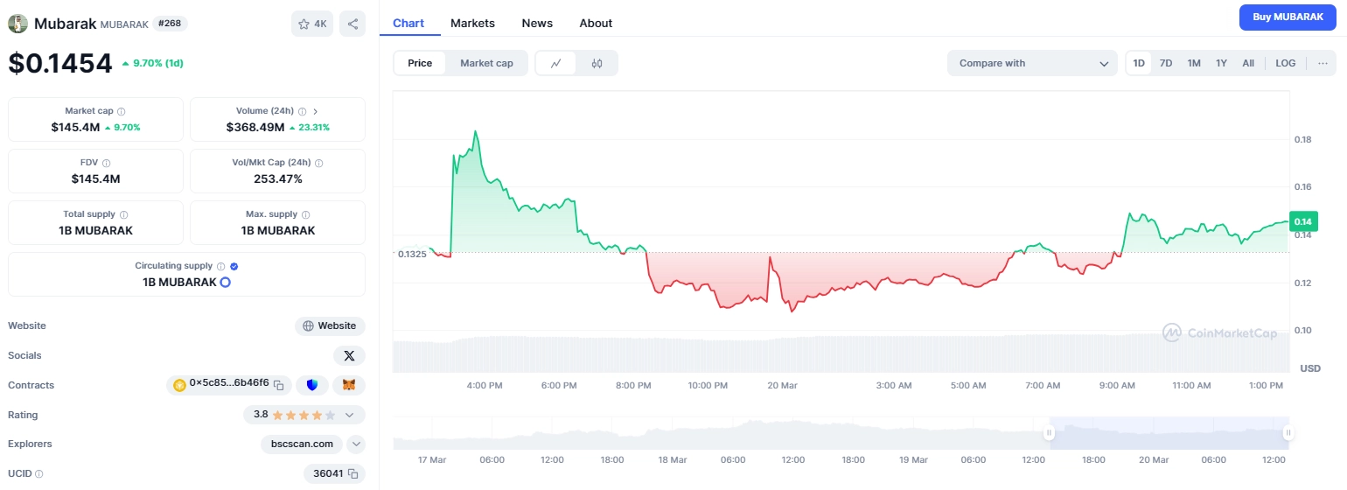Copy the UCID 36041 icon
This screenshot has width=1347, height=490.
coord(352,473)
